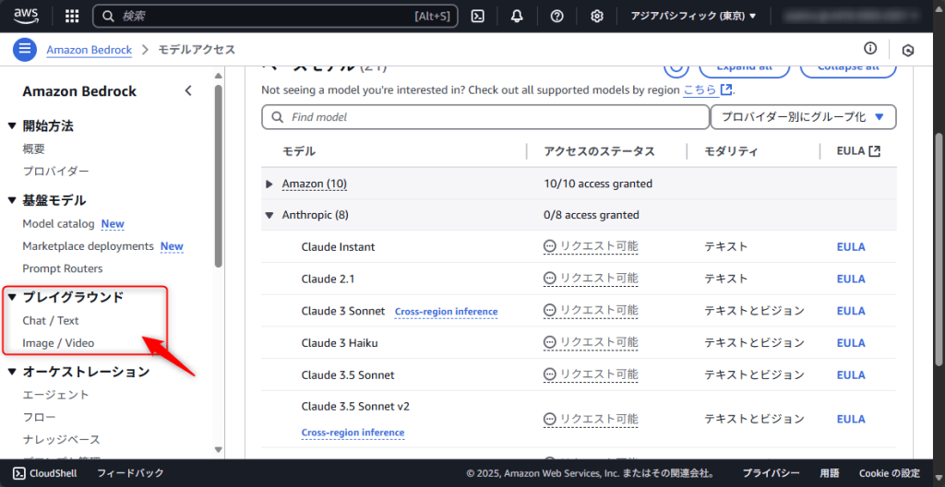This screenshot has height=487, width=945.
Task: Click the request status icon for Claude Instant
Action: (x=549, y=246)
